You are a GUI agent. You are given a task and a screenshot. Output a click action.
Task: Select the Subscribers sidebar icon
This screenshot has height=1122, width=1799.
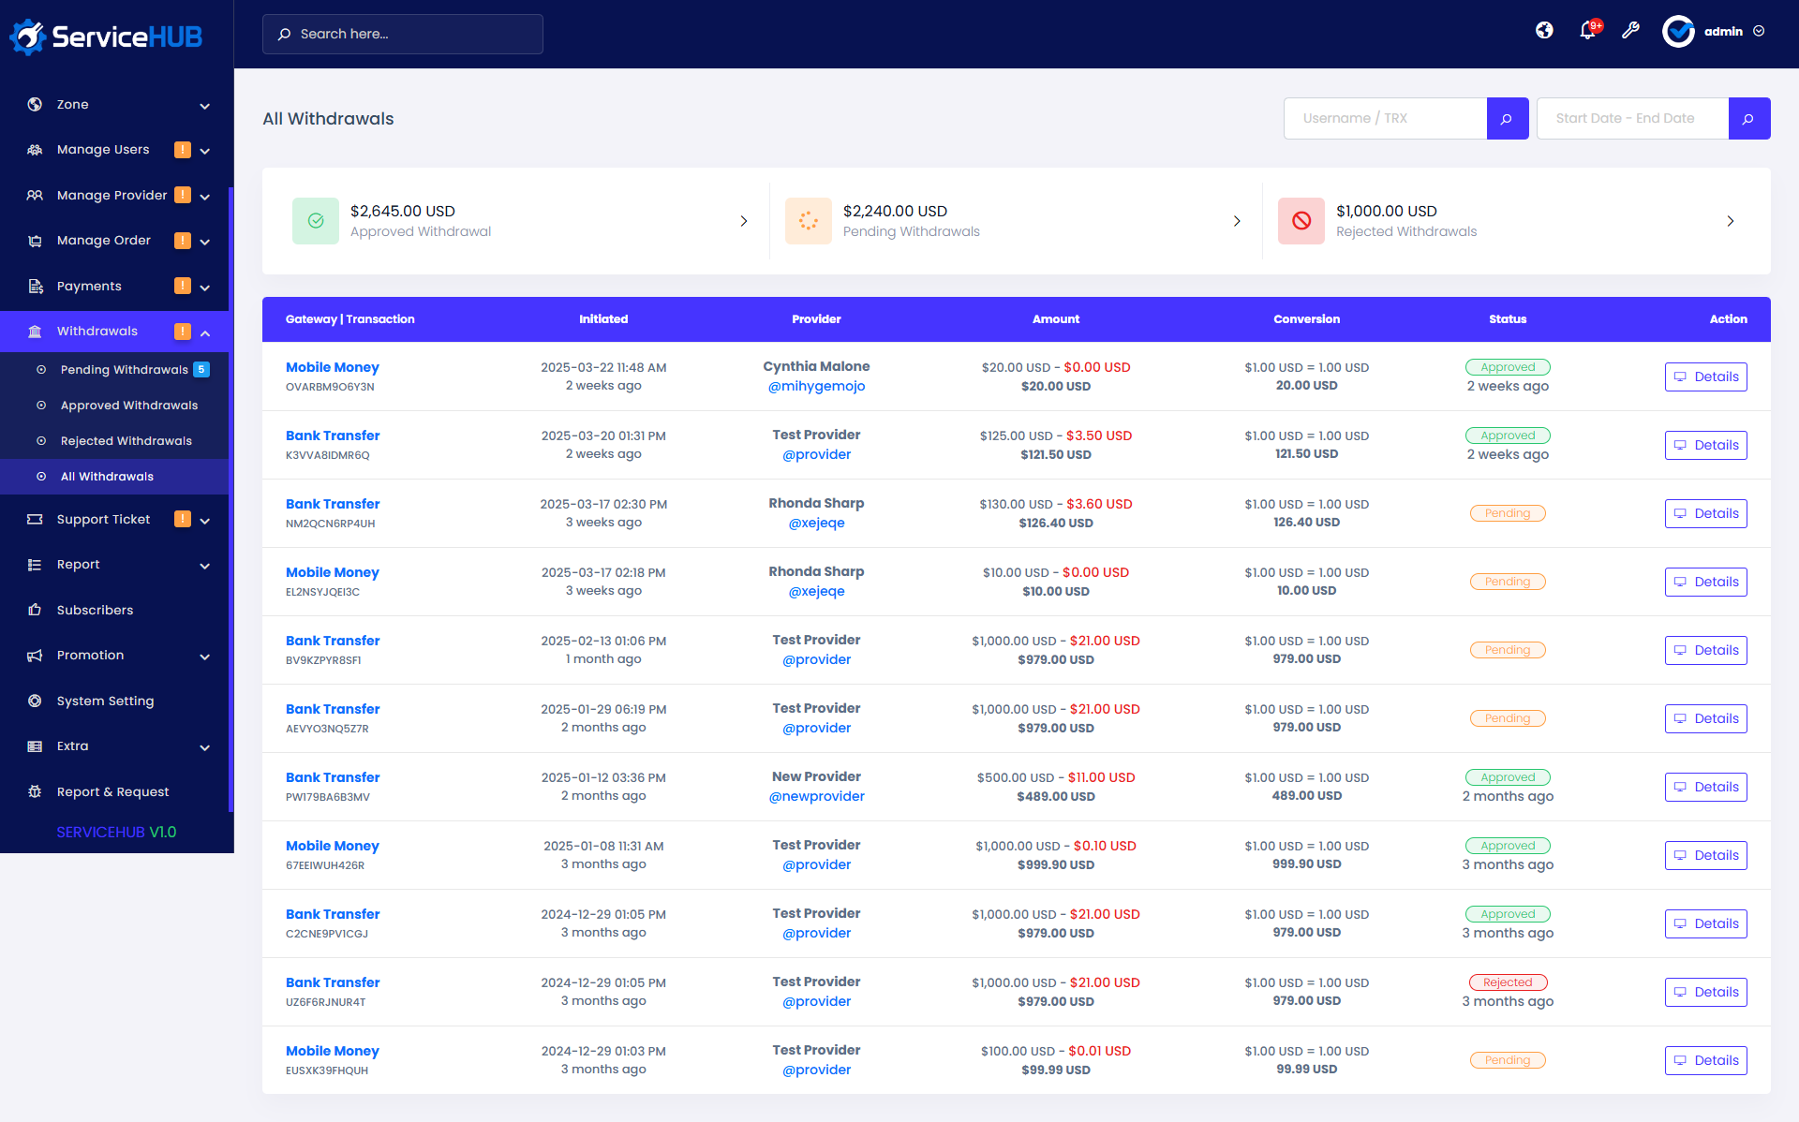click(35, 610)
